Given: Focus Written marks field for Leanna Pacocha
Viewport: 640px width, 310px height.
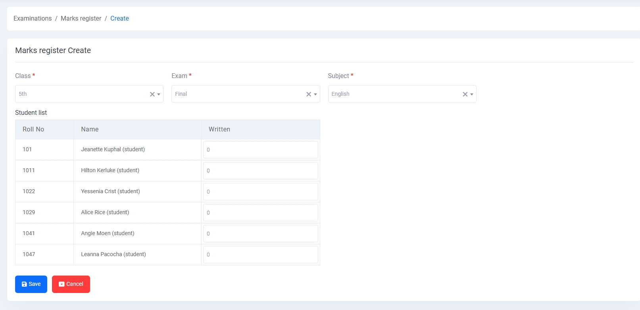Looking at the screenshot, I should [x=260, y=255].
